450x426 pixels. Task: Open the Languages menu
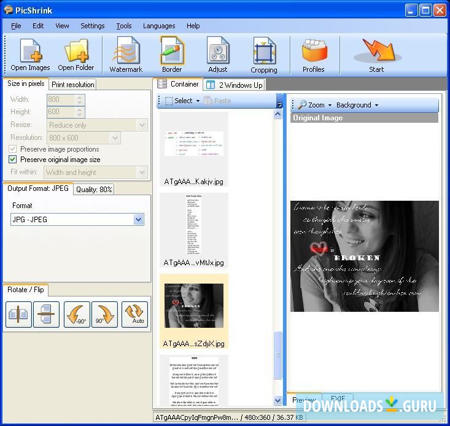click(159, 26)
